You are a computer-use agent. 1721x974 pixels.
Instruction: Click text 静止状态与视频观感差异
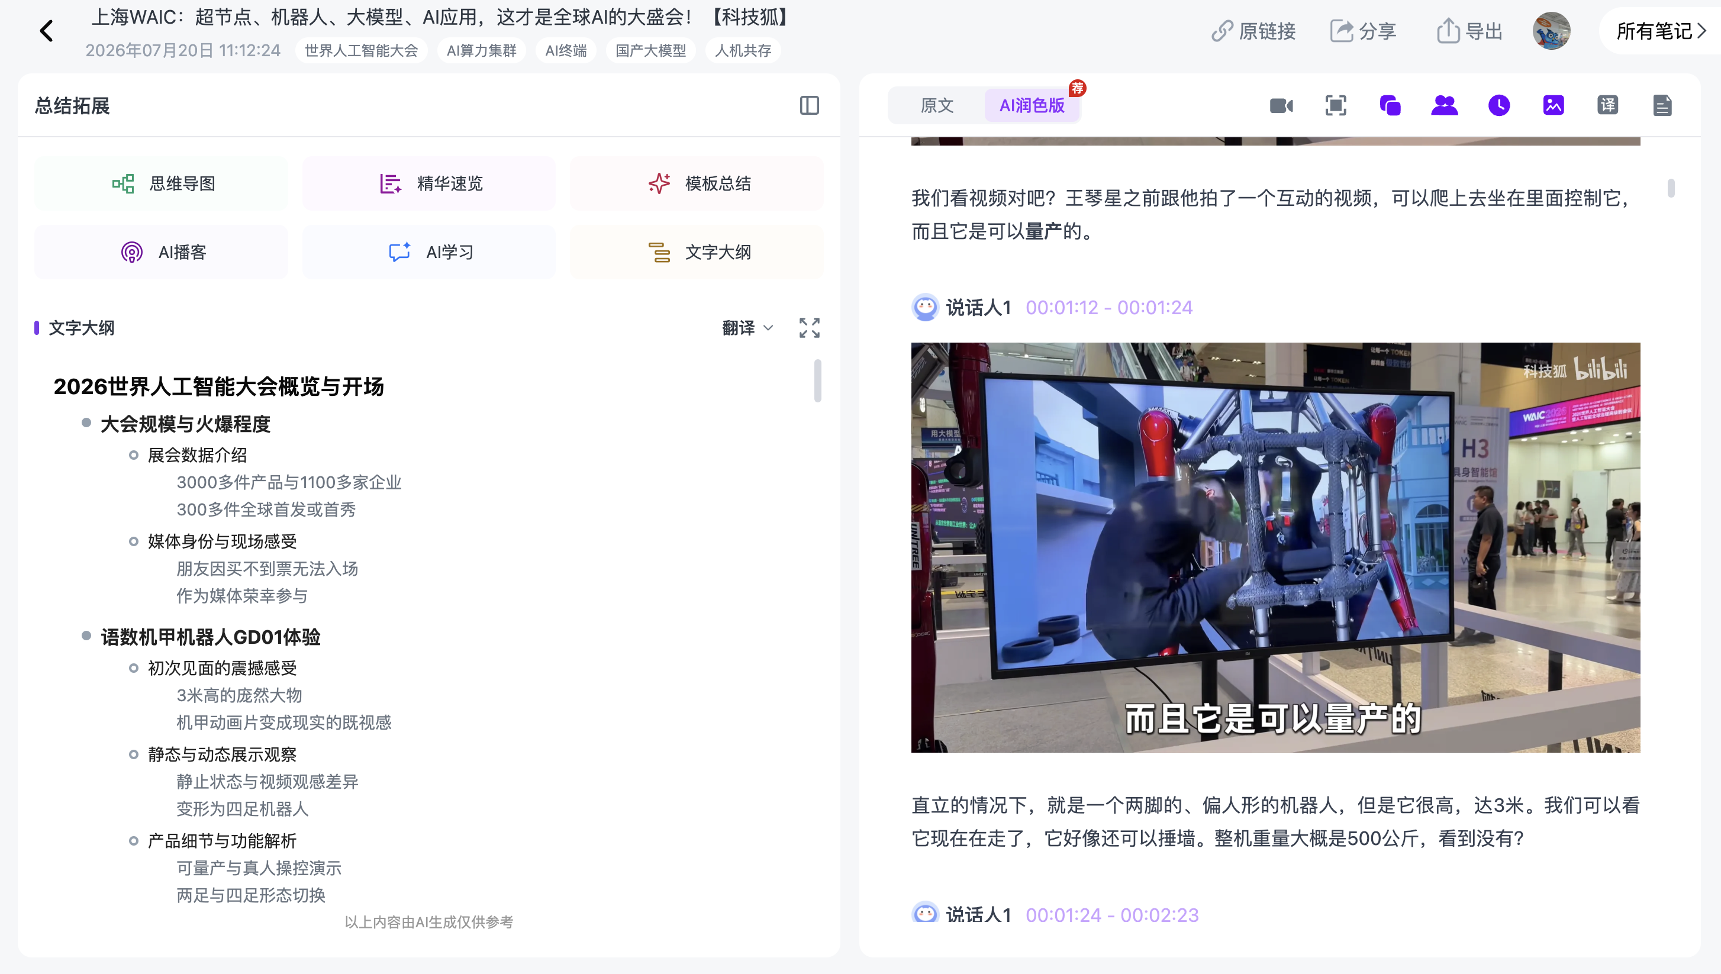pyautogui.click(x=268, y=782)
